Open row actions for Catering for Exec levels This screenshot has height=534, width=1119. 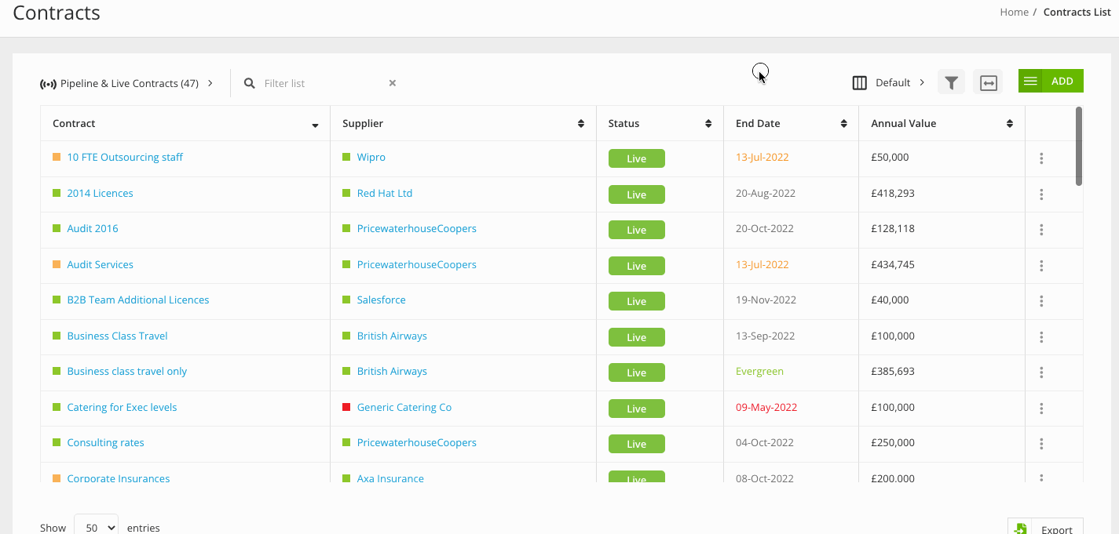(1041, 409)
